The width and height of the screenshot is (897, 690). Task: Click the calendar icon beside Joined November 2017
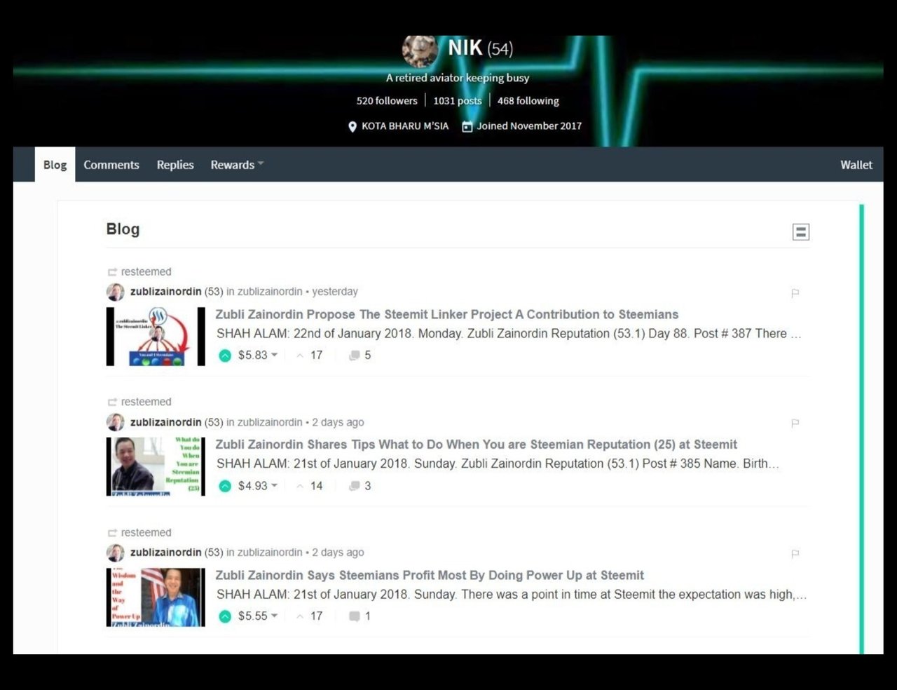pyautogui.click(x=467, y=126)
